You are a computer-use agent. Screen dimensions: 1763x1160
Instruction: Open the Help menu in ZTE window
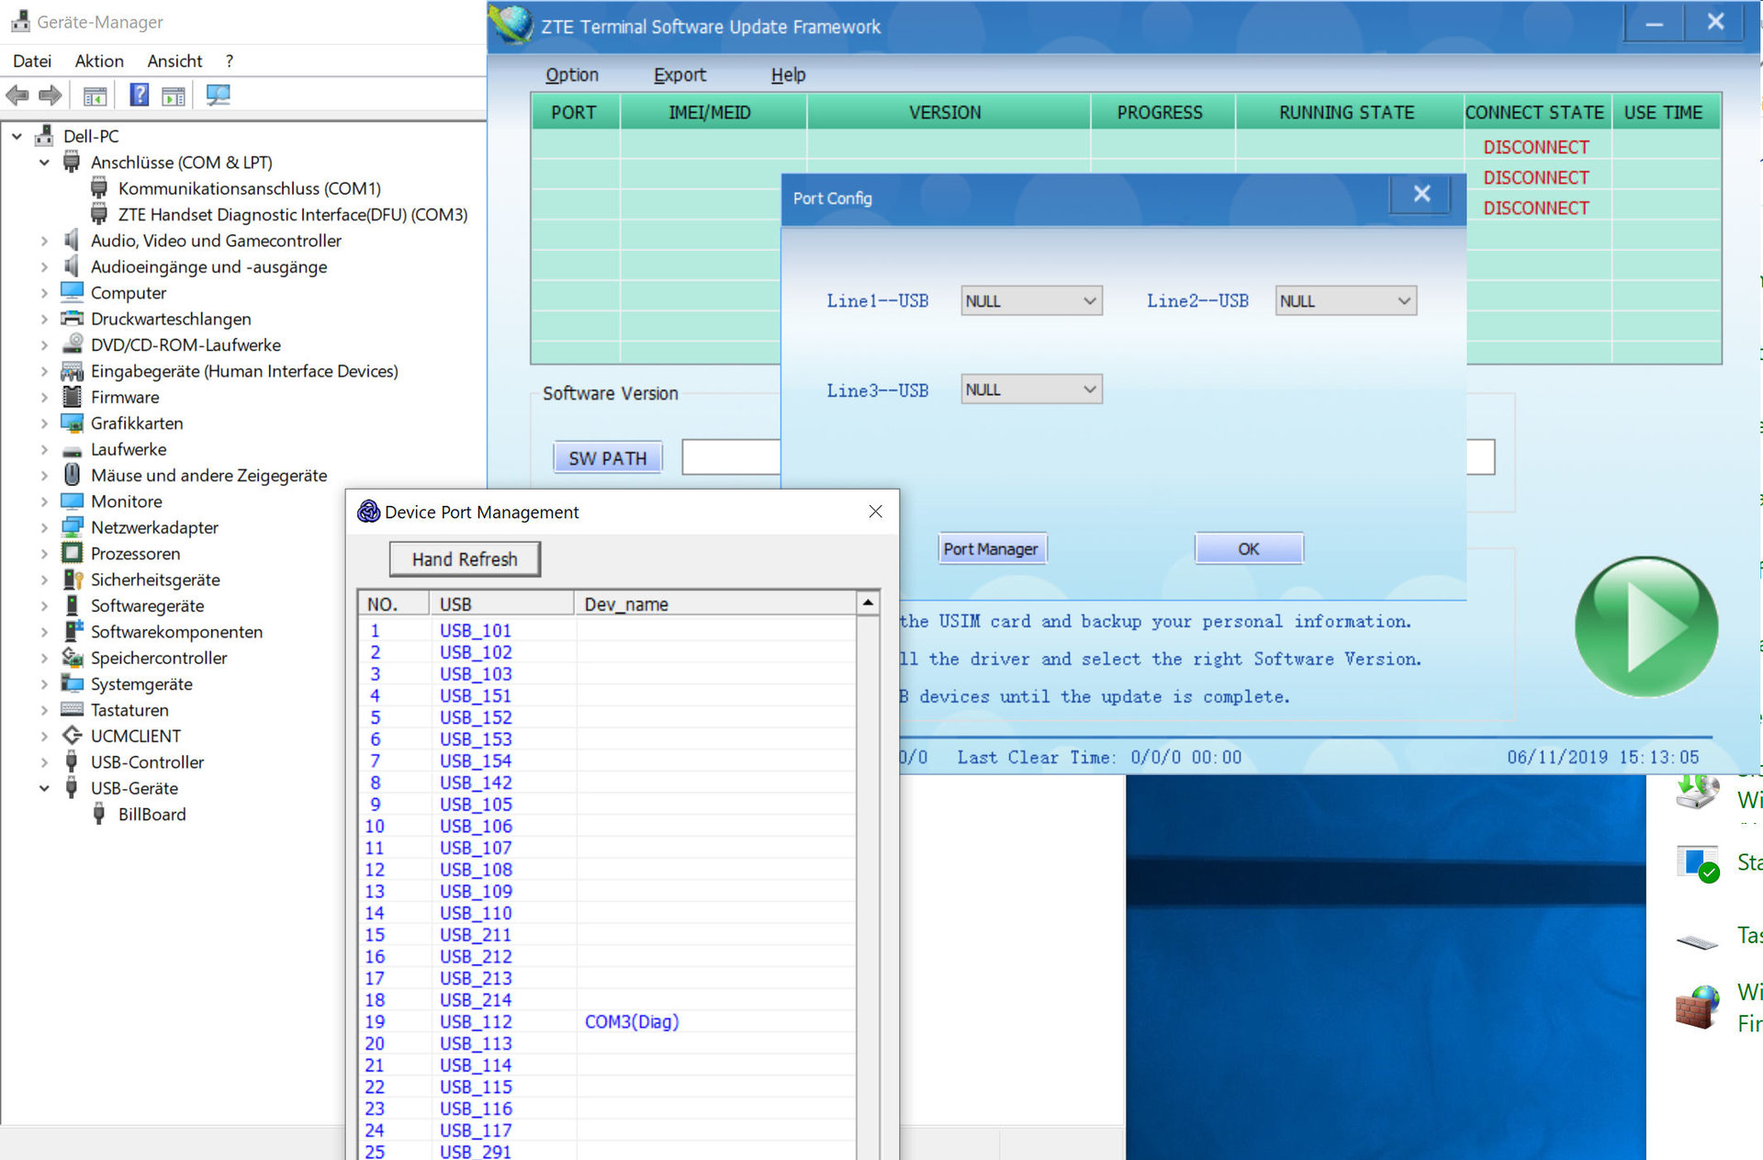point(788,74)
